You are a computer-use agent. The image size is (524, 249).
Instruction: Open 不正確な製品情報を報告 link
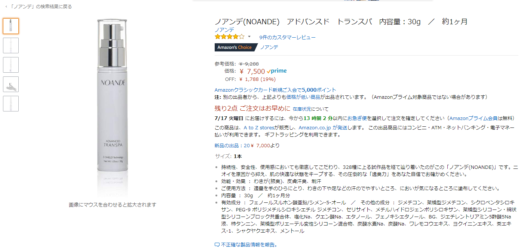coord(249,245)
